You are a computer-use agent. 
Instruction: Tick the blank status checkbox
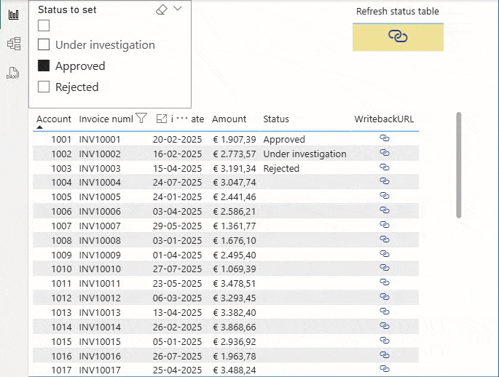pyautogui.click(x=44, y=25)
